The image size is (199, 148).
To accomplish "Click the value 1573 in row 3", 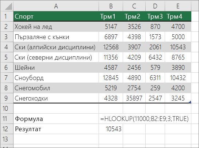I will point(155,37).
